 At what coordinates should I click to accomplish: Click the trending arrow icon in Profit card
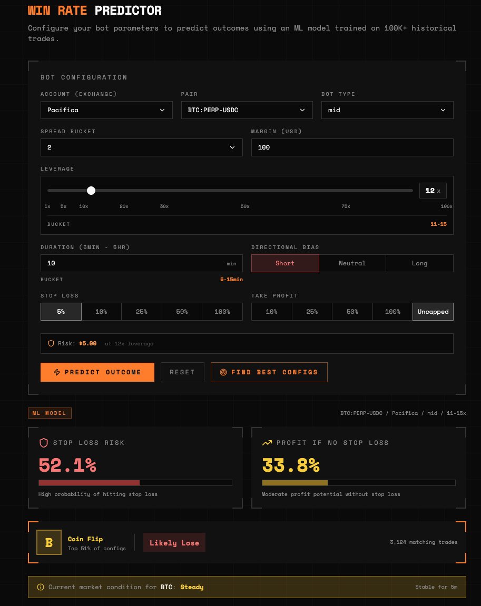pyautogui.click(x=267, y=443)
